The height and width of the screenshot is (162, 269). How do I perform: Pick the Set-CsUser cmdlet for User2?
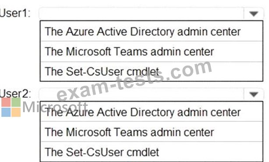[x=152, y=152]
